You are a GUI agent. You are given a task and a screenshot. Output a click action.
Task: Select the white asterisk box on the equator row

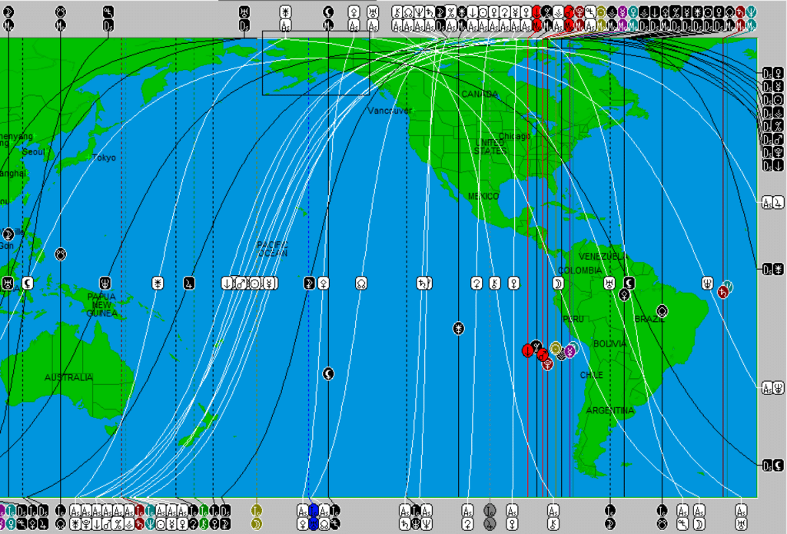click(158, 284)
